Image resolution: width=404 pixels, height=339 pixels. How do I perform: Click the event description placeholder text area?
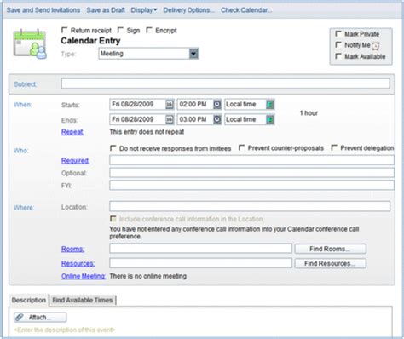[x=65, y=330]
